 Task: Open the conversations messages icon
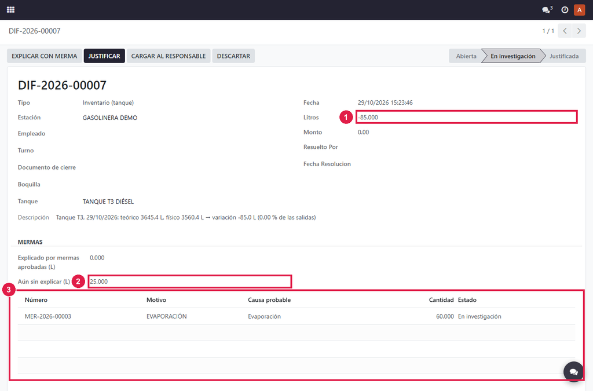pos(547,10)
